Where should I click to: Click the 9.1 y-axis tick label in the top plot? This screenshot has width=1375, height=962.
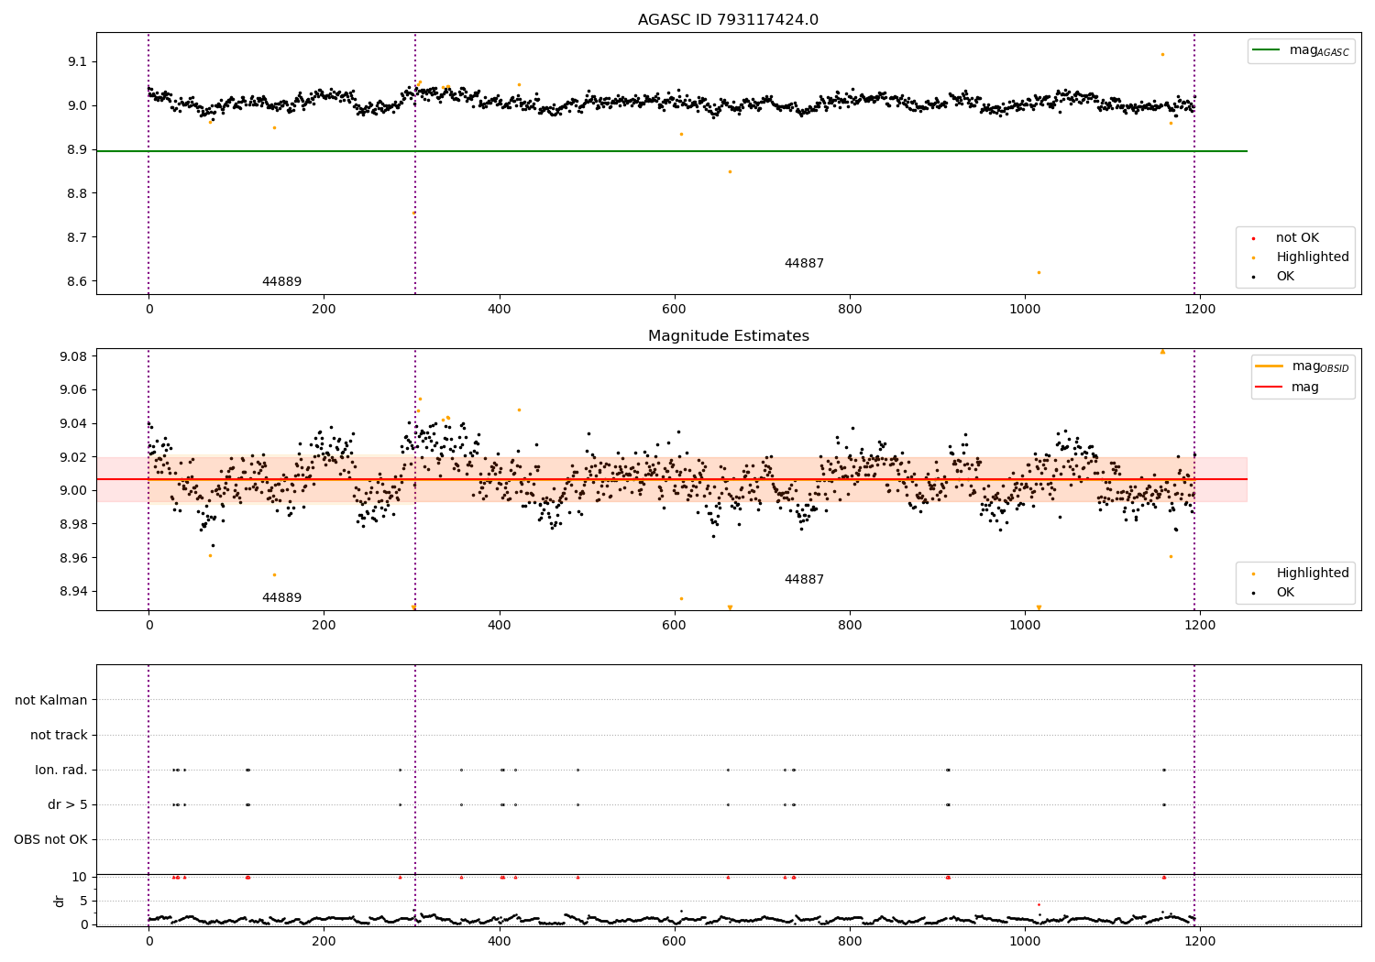click(x=77, y=62)
